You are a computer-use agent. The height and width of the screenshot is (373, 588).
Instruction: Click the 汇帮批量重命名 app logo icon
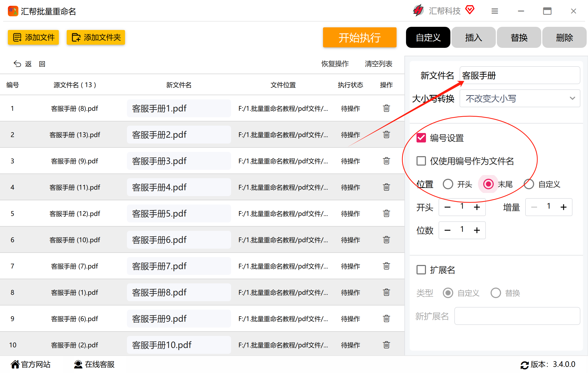pyautogui.click(x=13, y=11)
